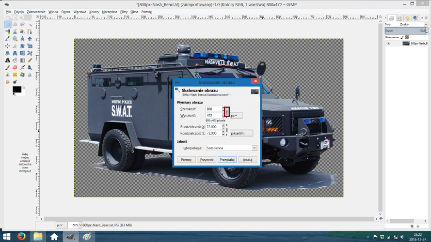Select the Clone stamp tool
Viewport: 431px width, 242px height.
[x=7, y=75]
